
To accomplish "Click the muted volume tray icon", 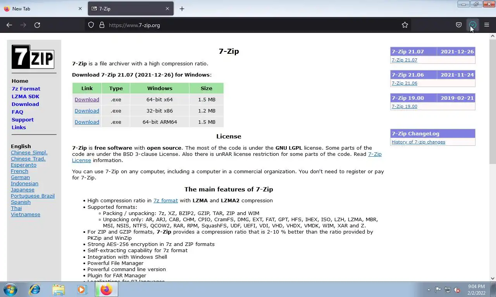I will [x=457, y=290].
